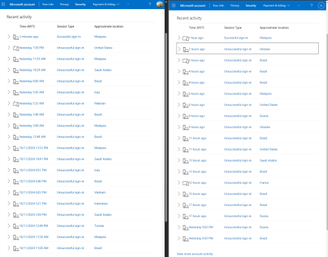
Task: Expand the '1 hour ago' Malaysia row
Action: pos(179,38)
